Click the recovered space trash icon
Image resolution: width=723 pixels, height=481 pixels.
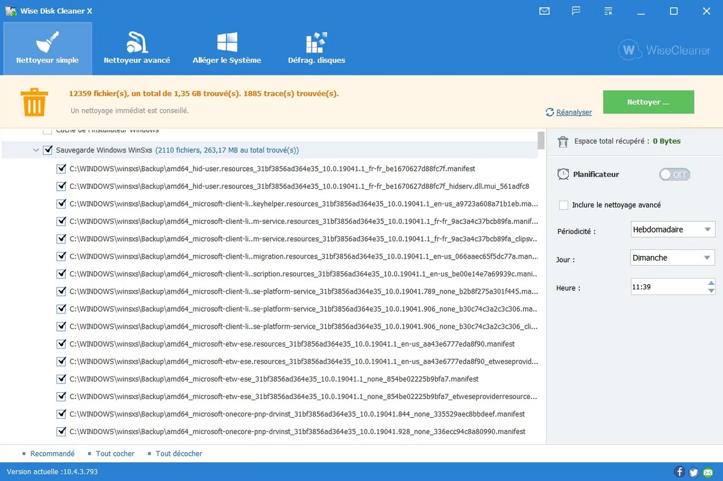click(x=563, y=142)
